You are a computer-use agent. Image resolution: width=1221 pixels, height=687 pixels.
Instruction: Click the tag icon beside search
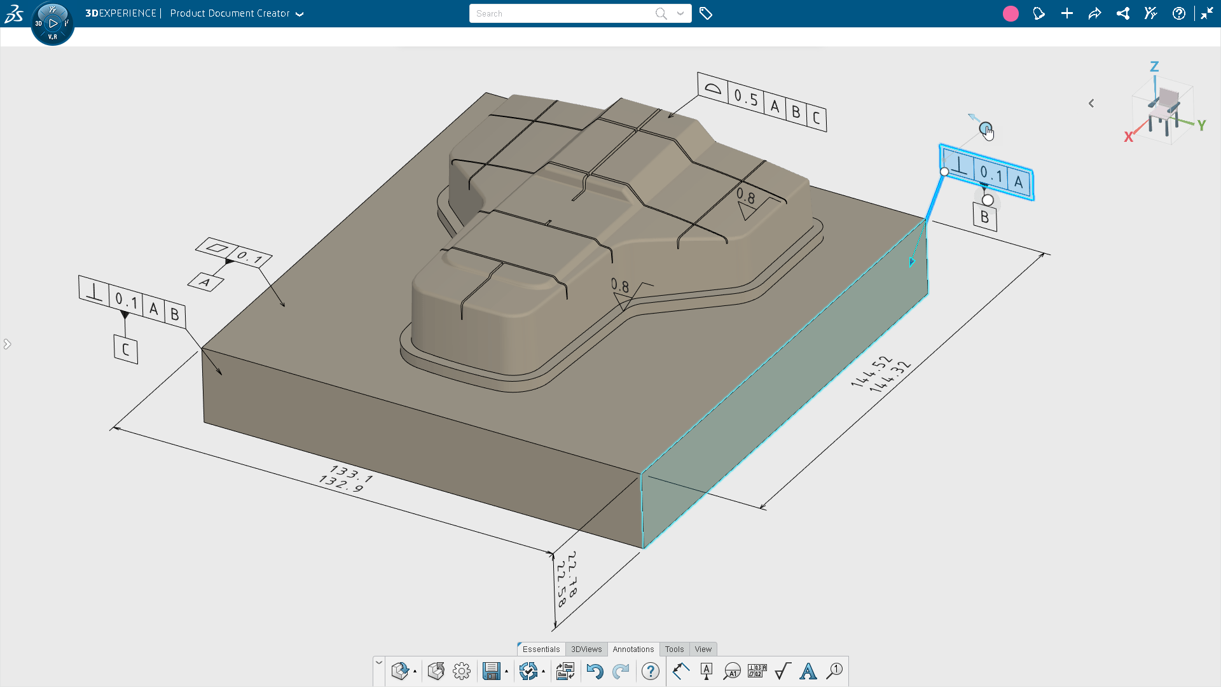coord(706,13)
